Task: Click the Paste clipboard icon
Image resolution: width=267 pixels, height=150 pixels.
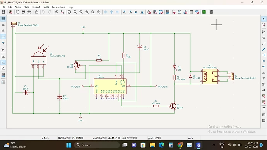Action: (36, 12)
